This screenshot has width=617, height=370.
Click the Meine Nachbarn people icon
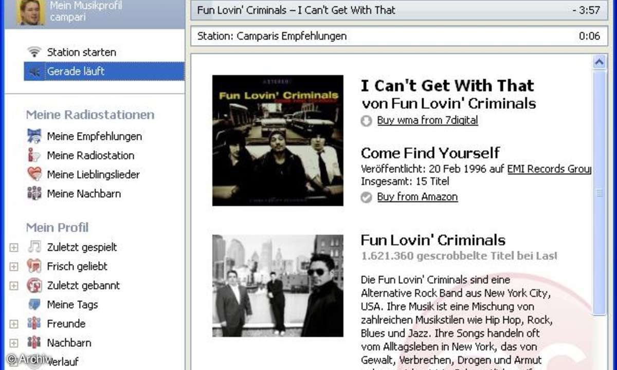[x=34, y=193]
